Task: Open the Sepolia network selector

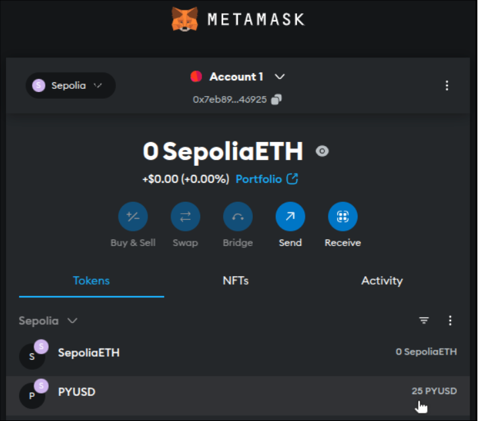Action: tap(70, 86)
